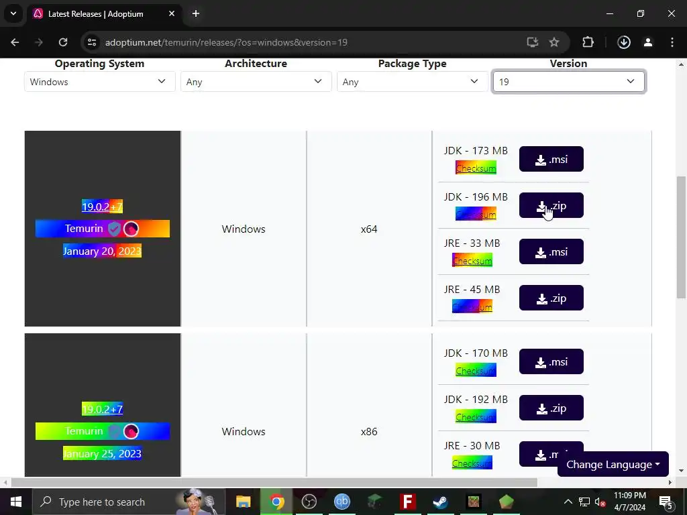
Task: Open the green cube taskbar icon
Action: [506, 502]
